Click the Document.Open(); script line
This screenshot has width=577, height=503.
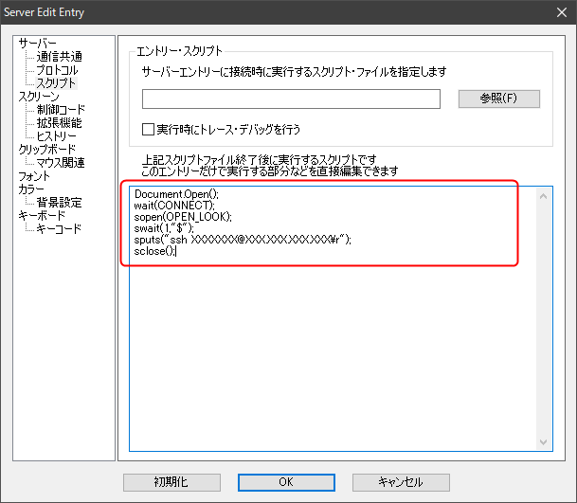click(176, 194)
